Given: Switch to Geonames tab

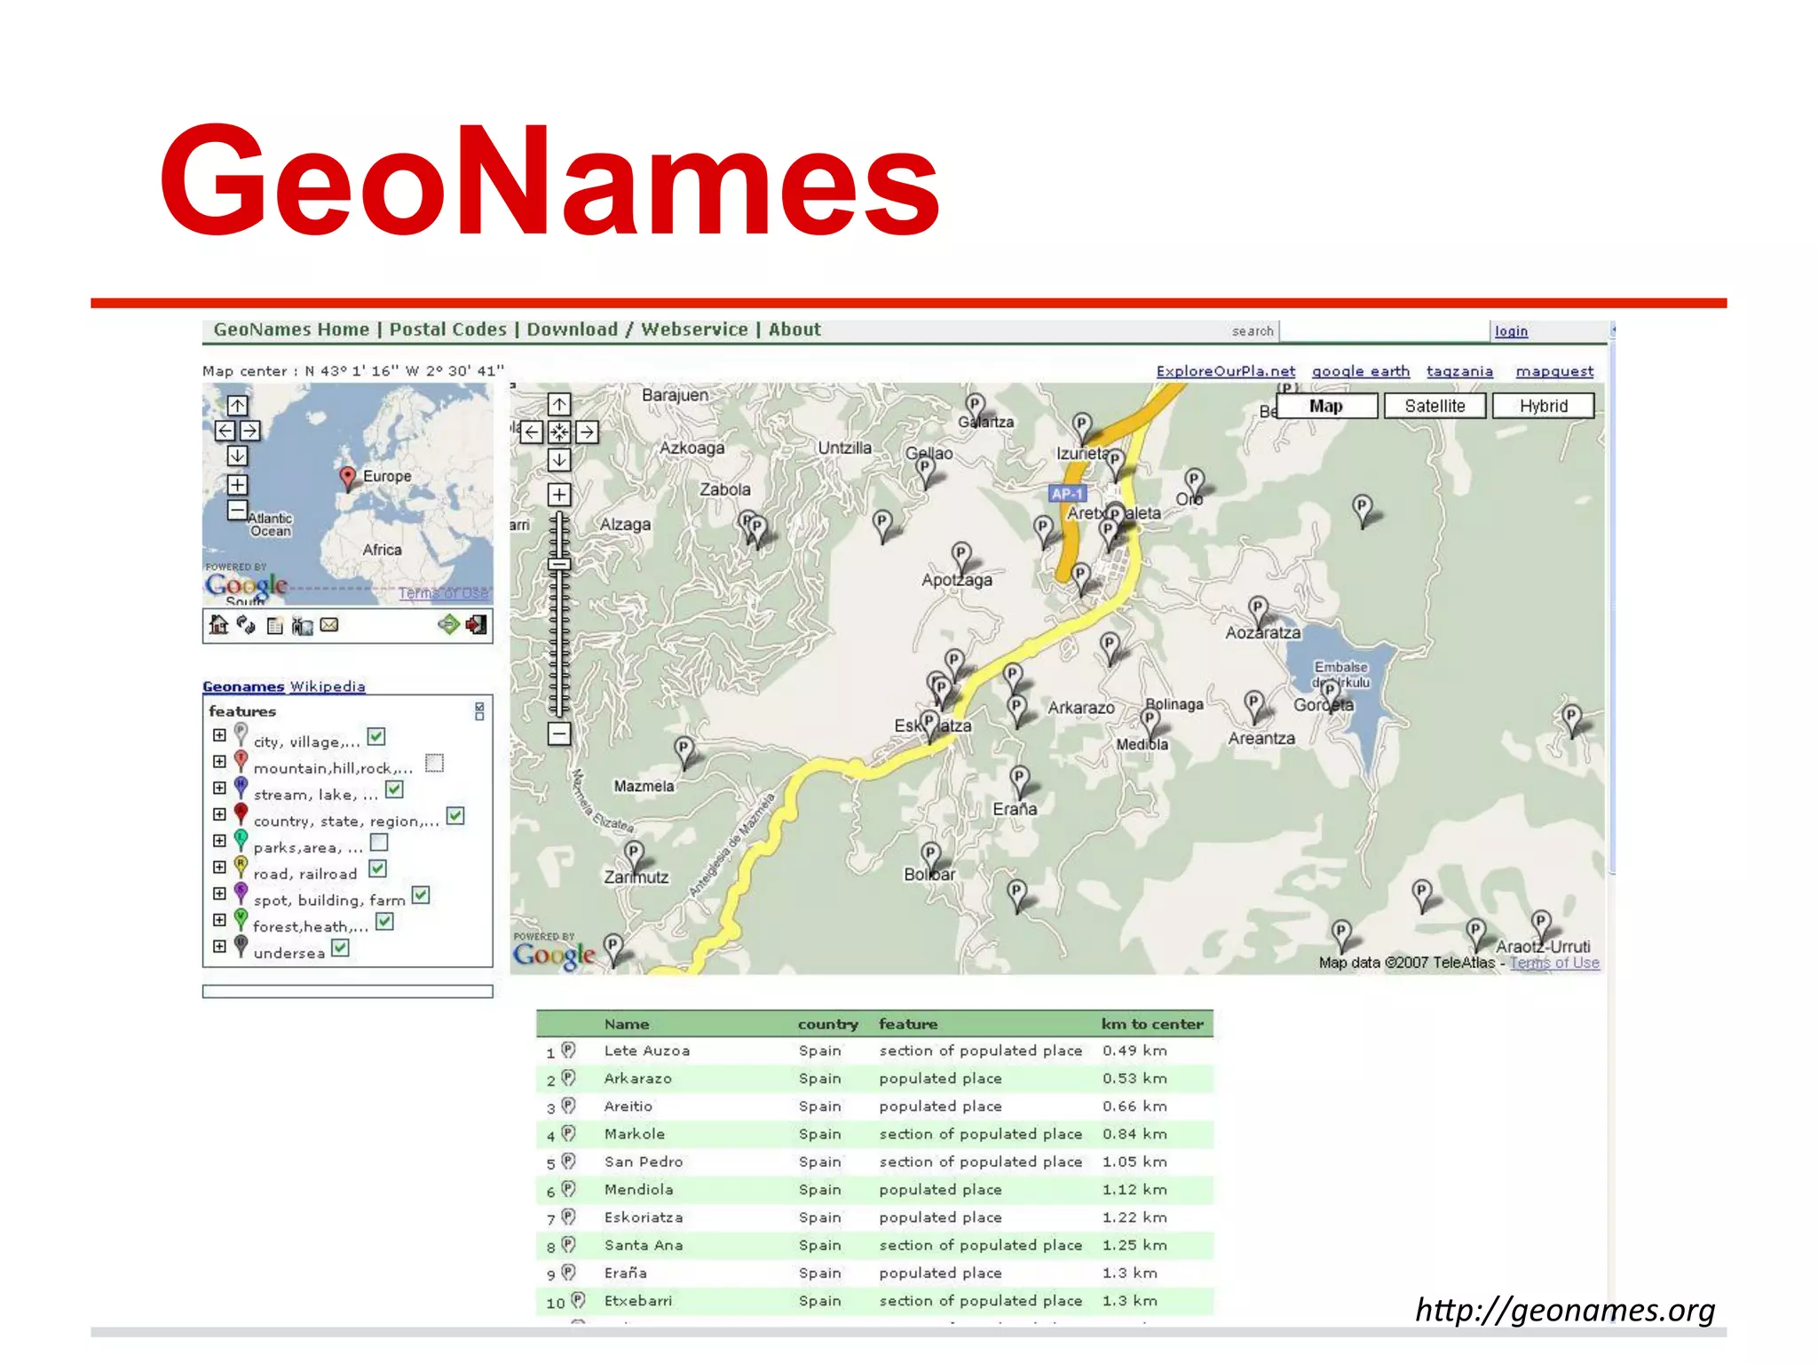Looking at the screenshot, I should 243,686.
